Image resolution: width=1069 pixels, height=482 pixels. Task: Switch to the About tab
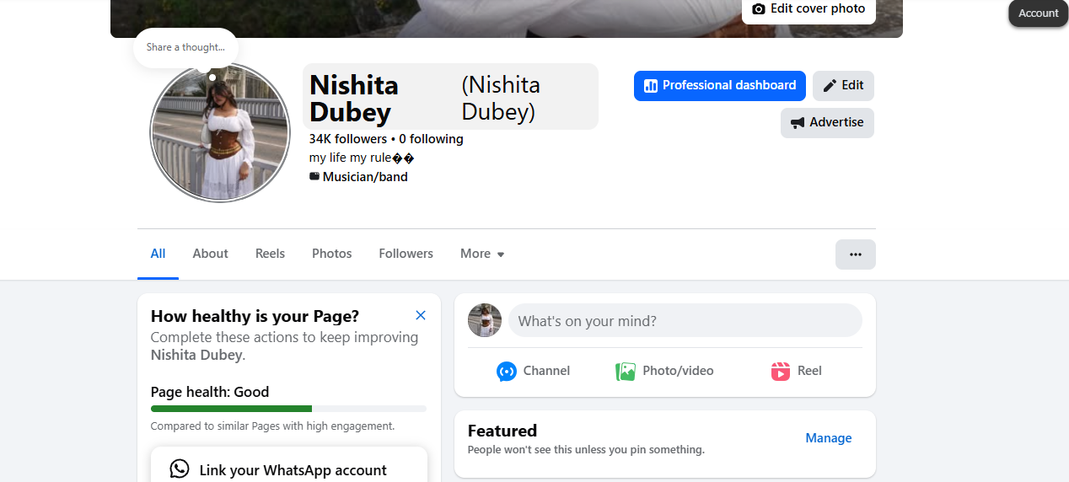coord(210,254)
